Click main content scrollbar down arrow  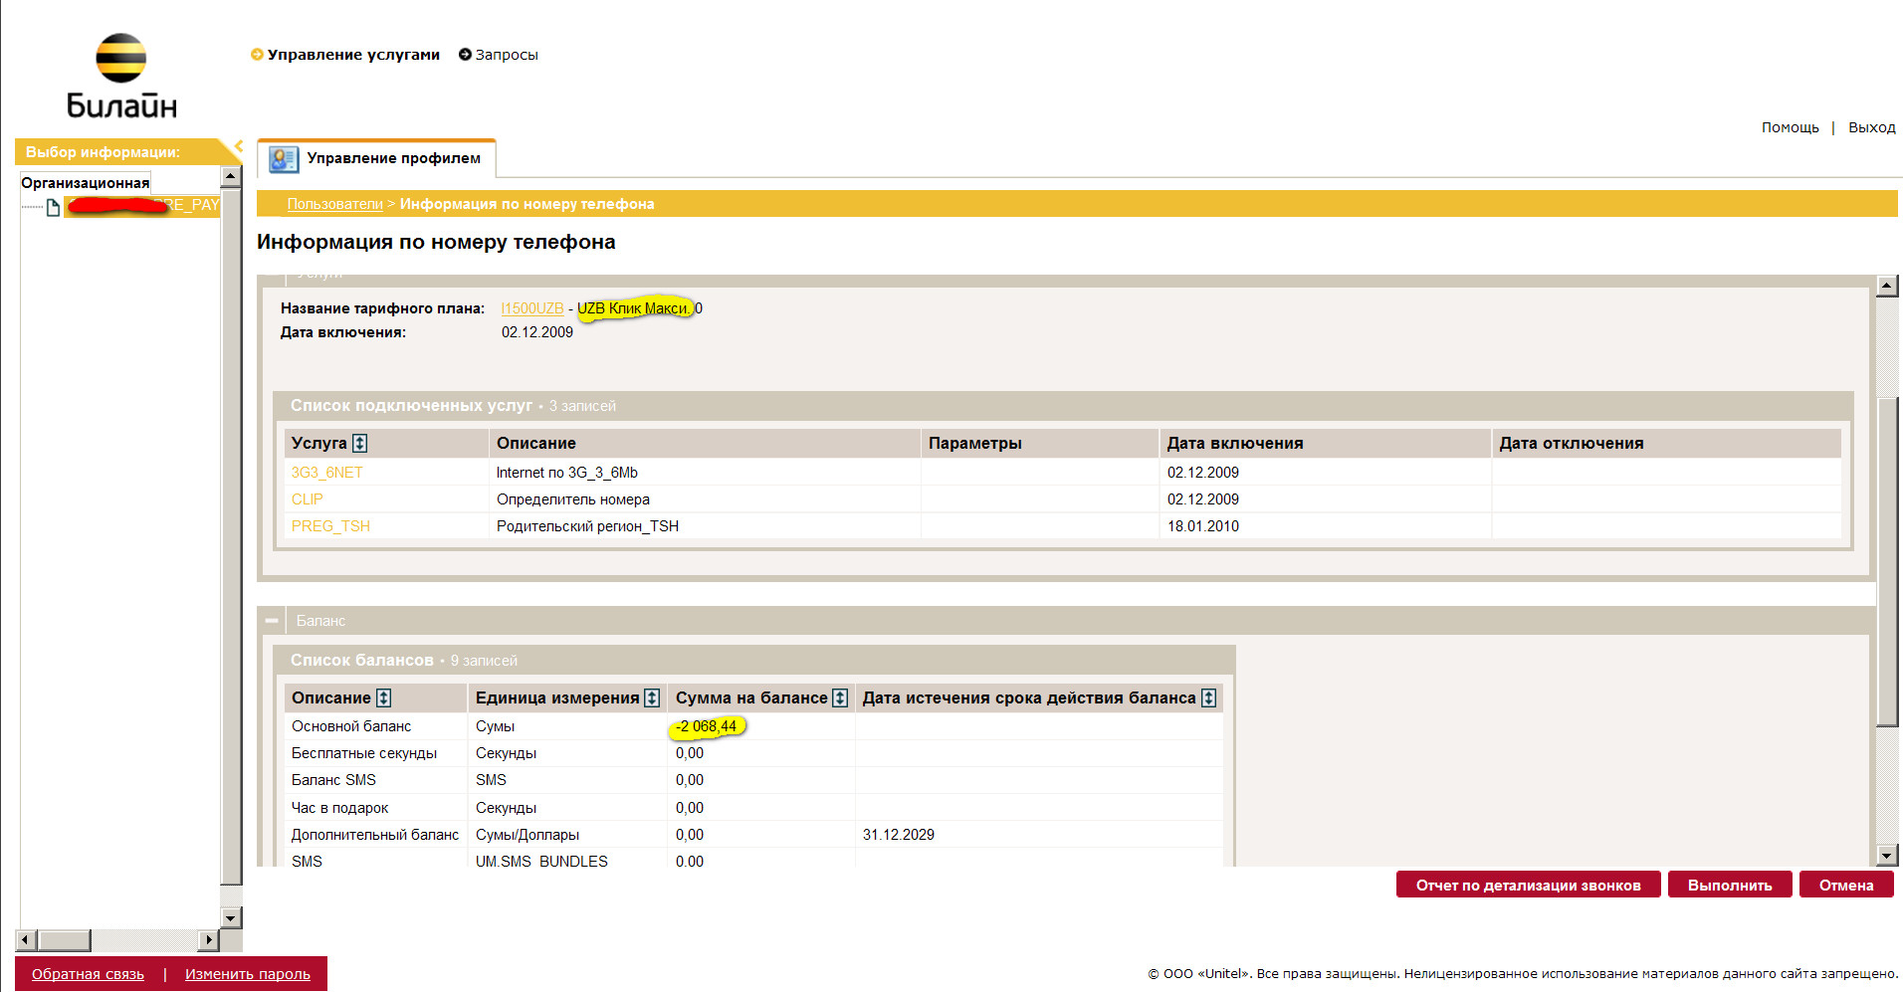pyautogui.click(x=1886, y=855)
